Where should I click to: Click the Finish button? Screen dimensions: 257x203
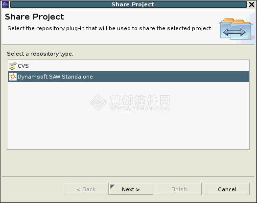(179, 189)
